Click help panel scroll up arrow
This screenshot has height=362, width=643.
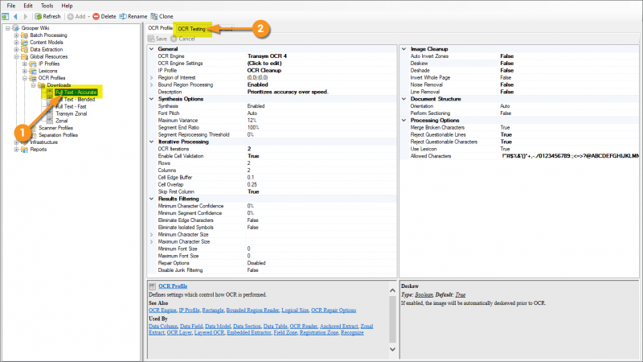click(x=392, y=290)
